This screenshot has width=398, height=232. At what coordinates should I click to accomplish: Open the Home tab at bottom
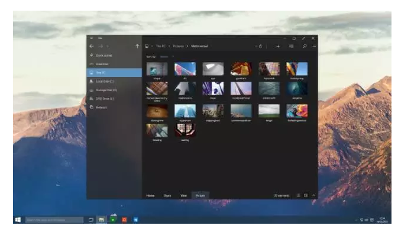[150, 196]
